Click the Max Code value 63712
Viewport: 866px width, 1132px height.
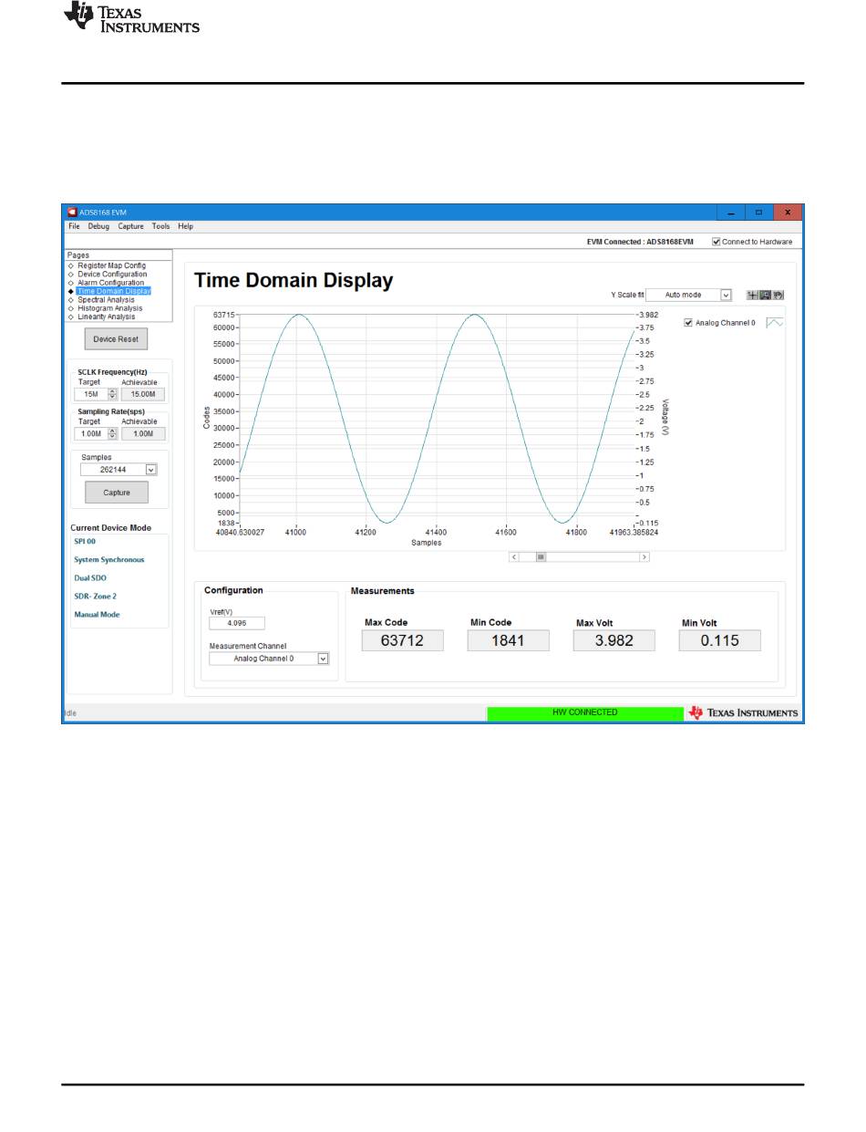(x=403, y=640)
